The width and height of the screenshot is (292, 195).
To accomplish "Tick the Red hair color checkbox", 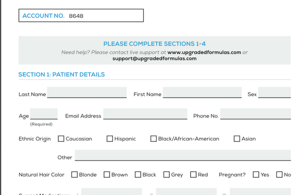I will (x=193, y=175).
